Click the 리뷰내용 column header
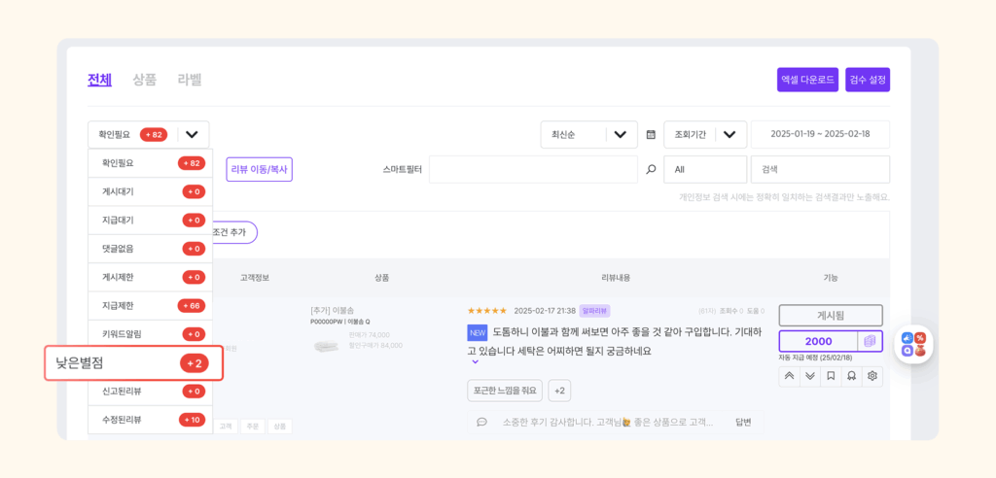 (x=616, y=278)
